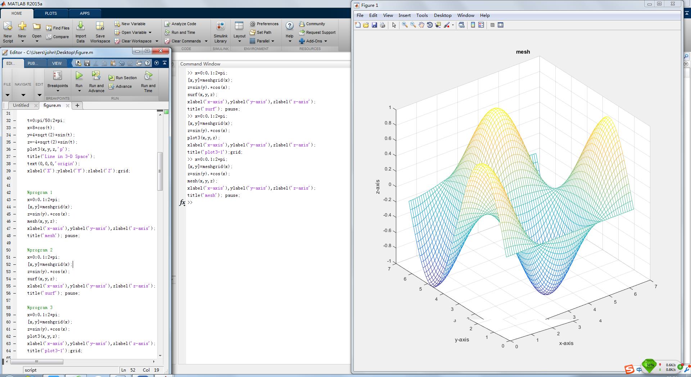Switch to the VIEW tab in Editor
The image size is (691, 377).
(57, 63)
